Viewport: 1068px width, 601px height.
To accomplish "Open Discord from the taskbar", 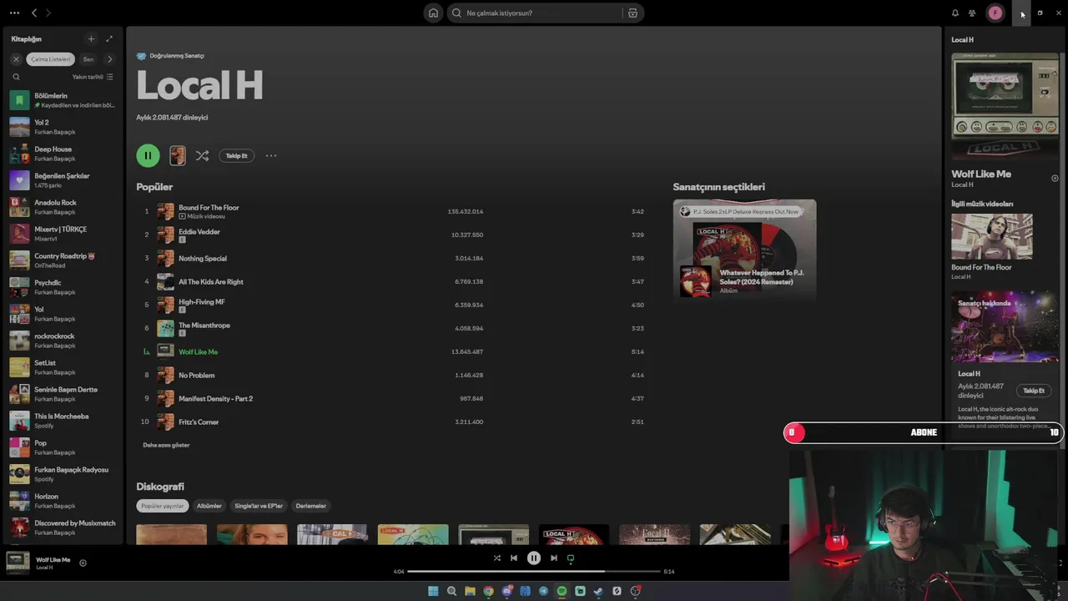I will (x=506, y=591).
